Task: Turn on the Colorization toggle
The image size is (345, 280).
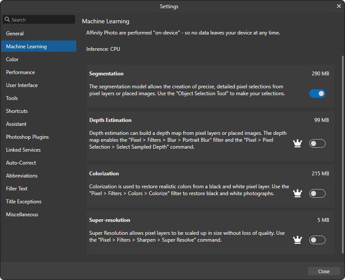Action: coord(317,193)
